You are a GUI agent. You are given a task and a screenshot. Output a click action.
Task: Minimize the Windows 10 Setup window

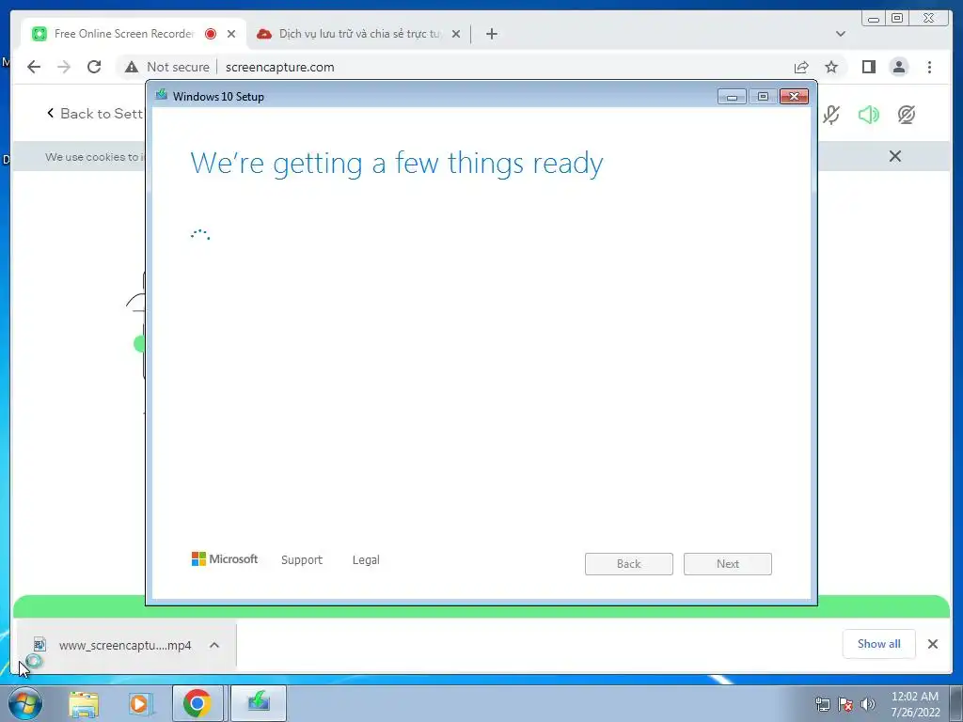pyautogui.click(x=732, y=97)
